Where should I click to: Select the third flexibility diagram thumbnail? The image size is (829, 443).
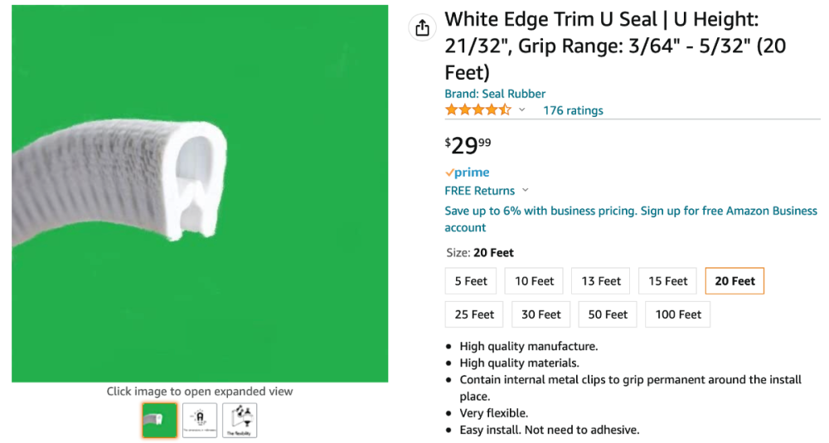click(240, 421)
